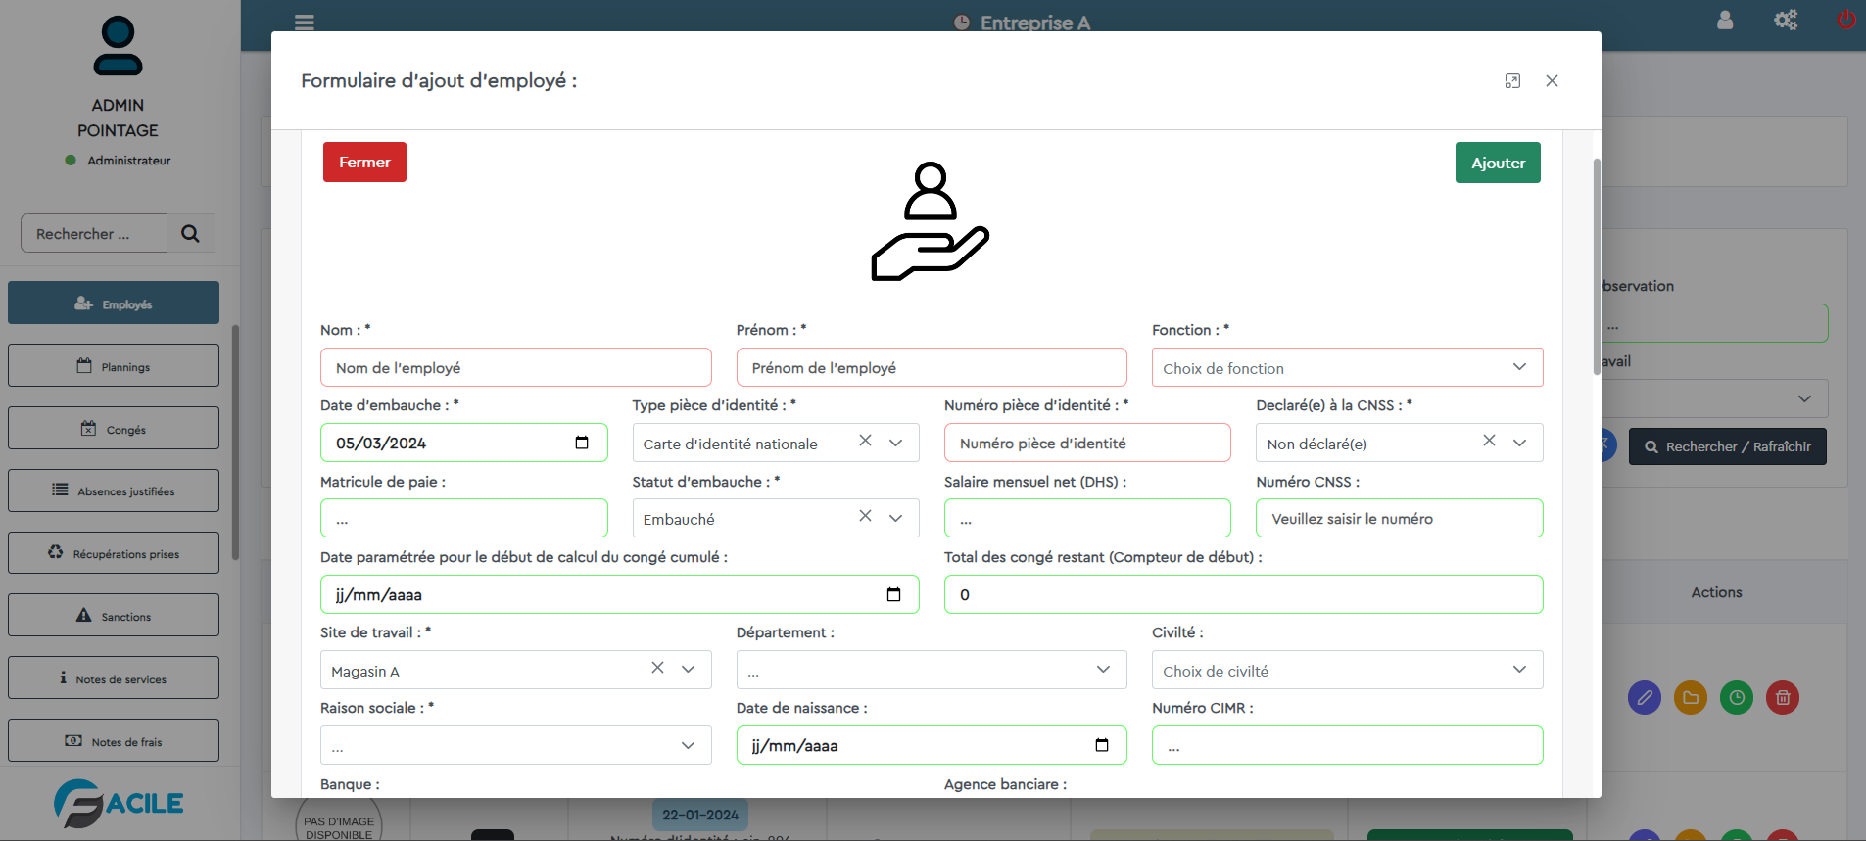Clear the Magasin A site selection
1866x841 pixels.
click(x=657, y=668)
